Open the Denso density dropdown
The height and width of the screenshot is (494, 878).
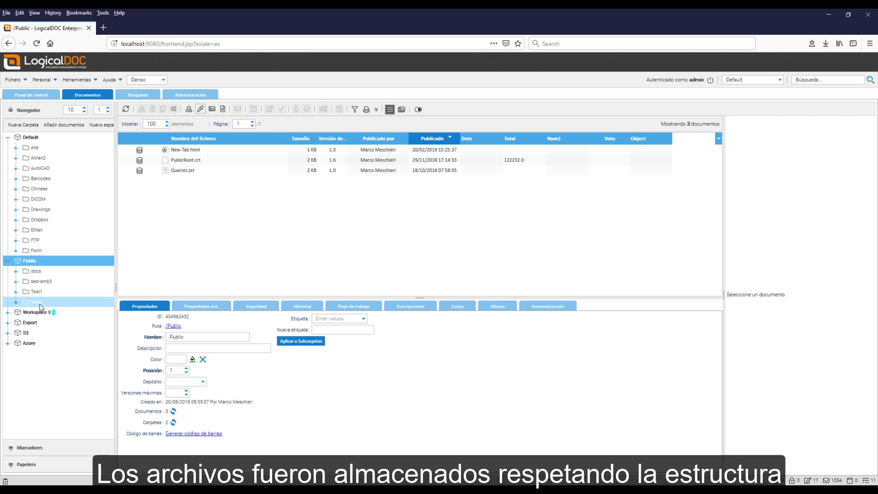(163, 80)
